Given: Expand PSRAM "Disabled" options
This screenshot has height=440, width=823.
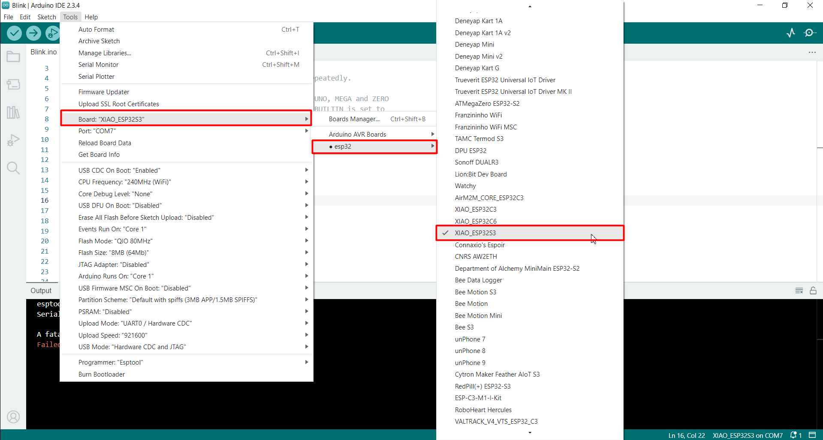Looking at the screenshot, I should point(187,312).
